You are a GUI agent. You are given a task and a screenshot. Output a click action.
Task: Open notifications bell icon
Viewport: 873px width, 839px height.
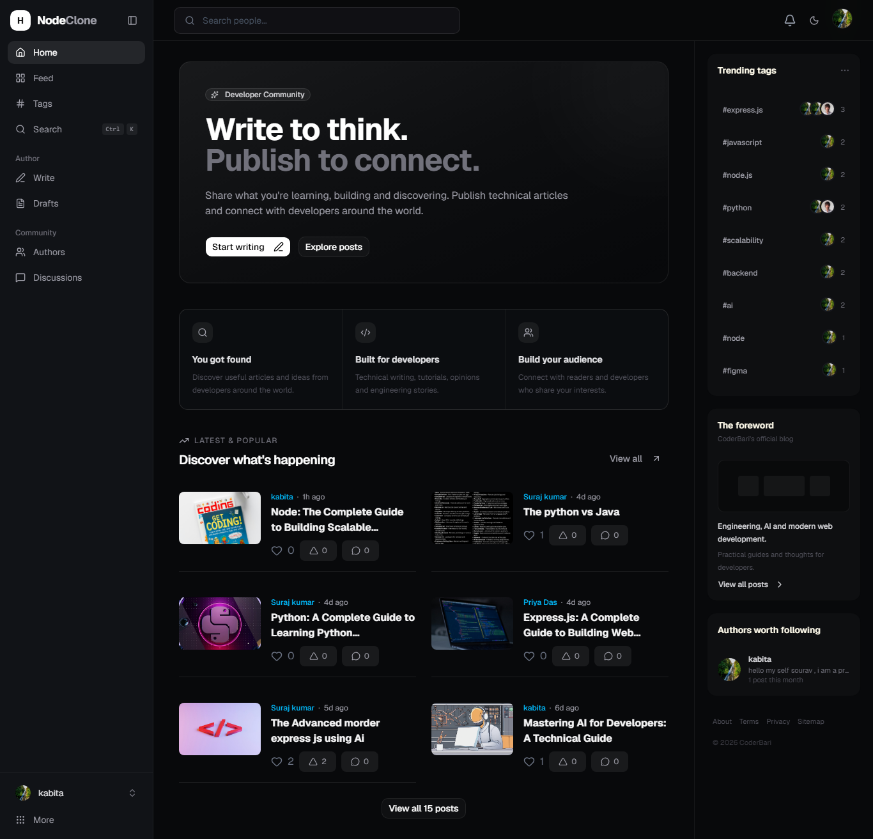(790, 20)
